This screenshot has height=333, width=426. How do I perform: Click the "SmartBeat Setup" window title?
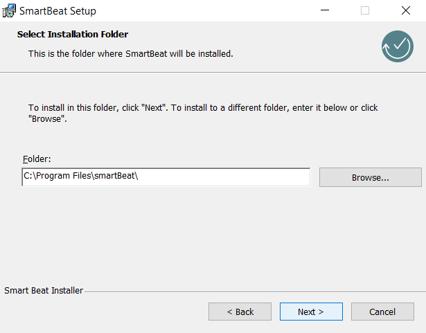point(58,11)
